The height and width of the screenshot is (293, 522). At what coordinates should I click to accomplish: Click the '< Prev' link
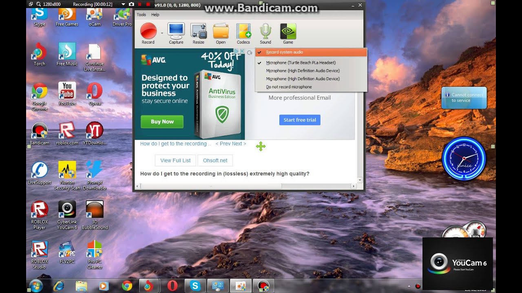click(223, 144)
